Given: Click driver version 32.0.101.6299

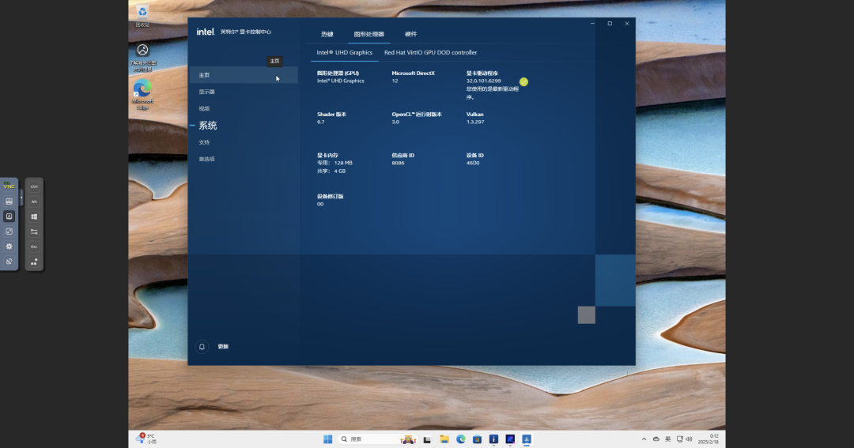Looking at the screenshot, I should (484, 81).
